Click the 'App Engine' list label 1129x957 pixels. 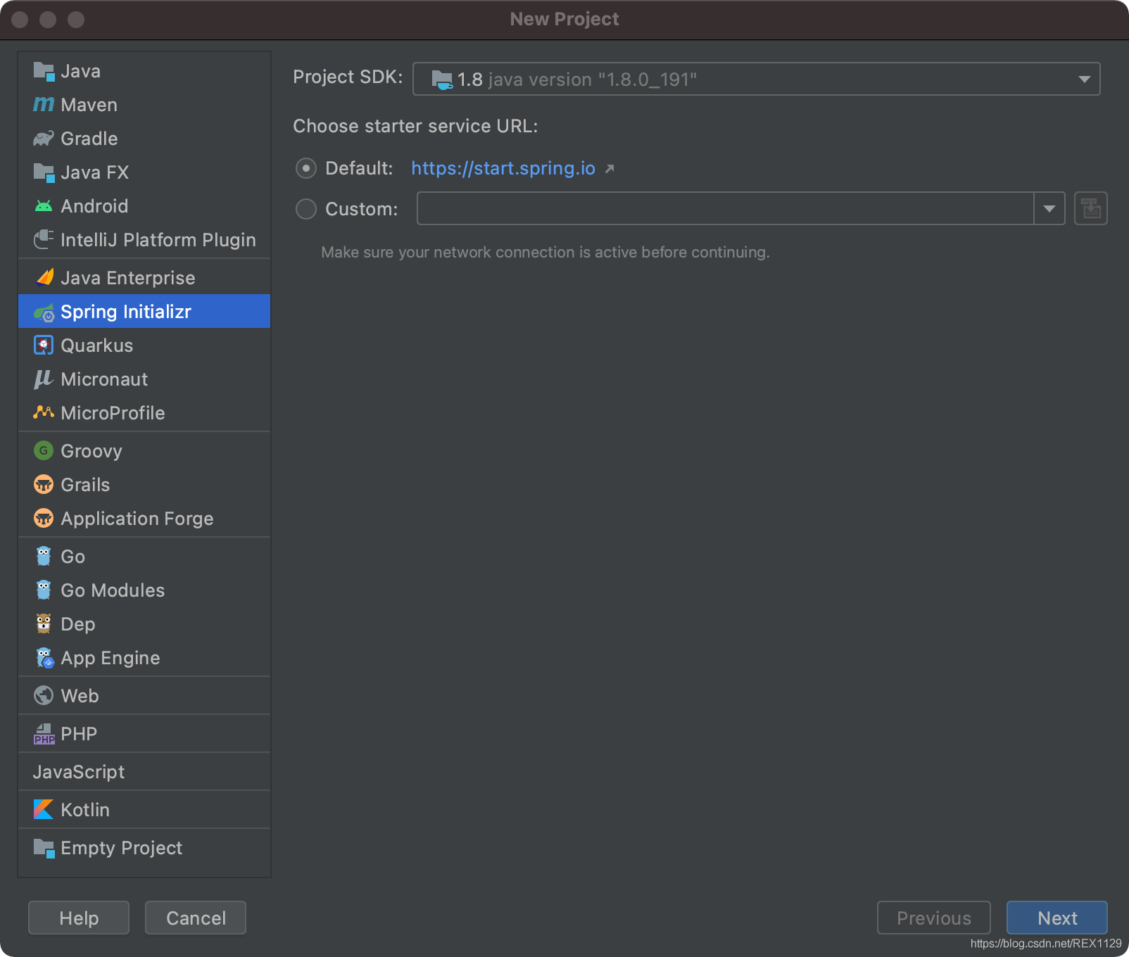[x=111, y=658]
